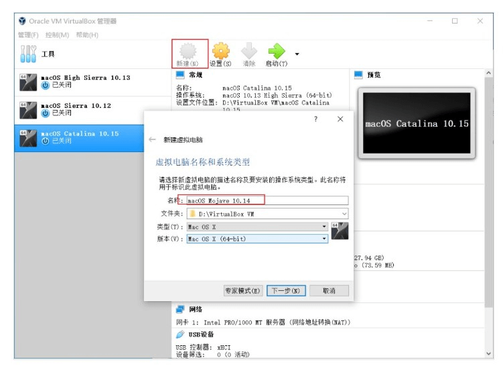Click the macOS Catalina preview thumbnail
This screenshot has width=503, height=366.
click(417, 123)
